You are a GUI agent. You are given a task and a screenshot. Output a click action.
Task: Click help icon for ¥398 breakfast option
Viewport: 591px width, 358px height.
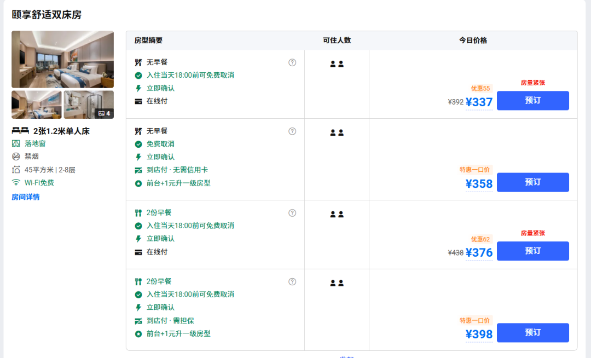292,281
